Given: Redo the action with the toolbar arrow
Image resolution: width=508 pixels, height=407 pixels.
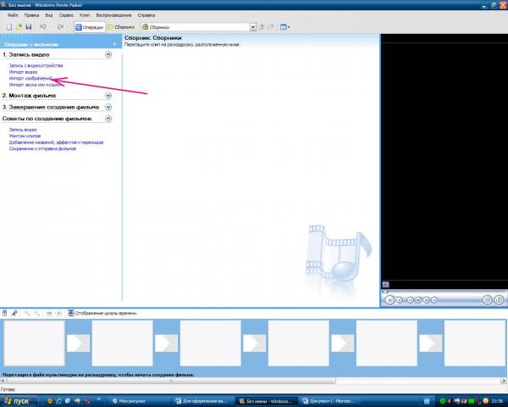Looking at the screenshot, I should (x=60, y=27).
